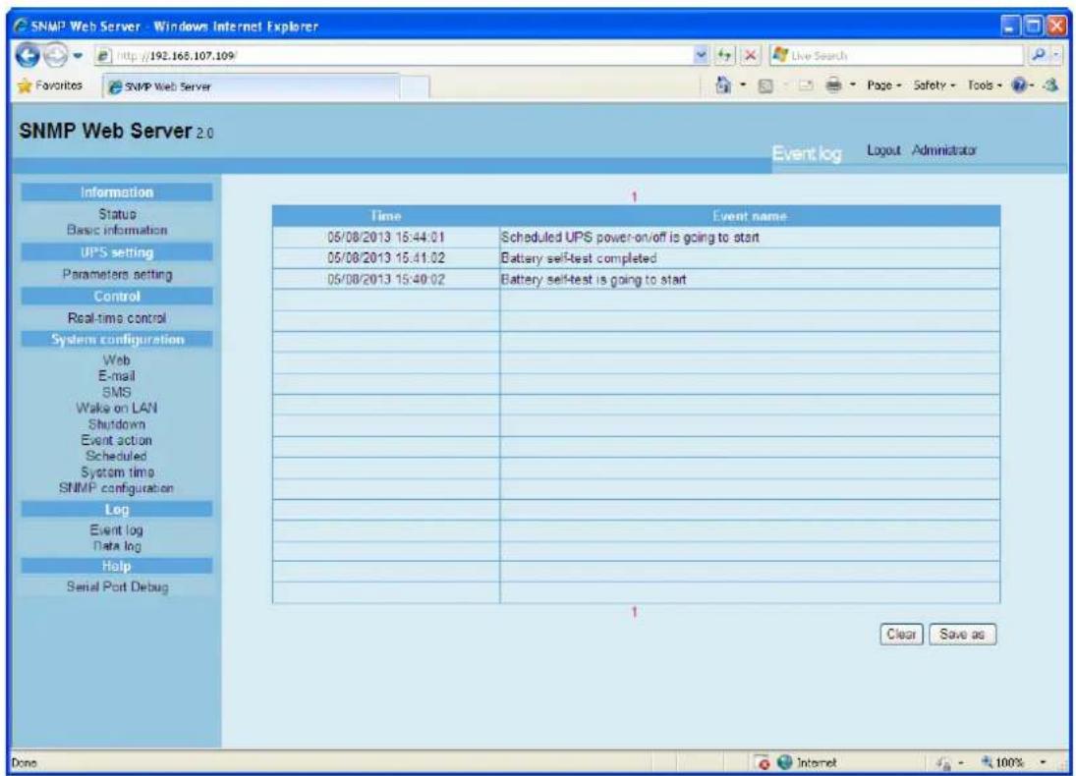
Task: Click the red Stop loading icon
Action: click(x=751, y=55)
